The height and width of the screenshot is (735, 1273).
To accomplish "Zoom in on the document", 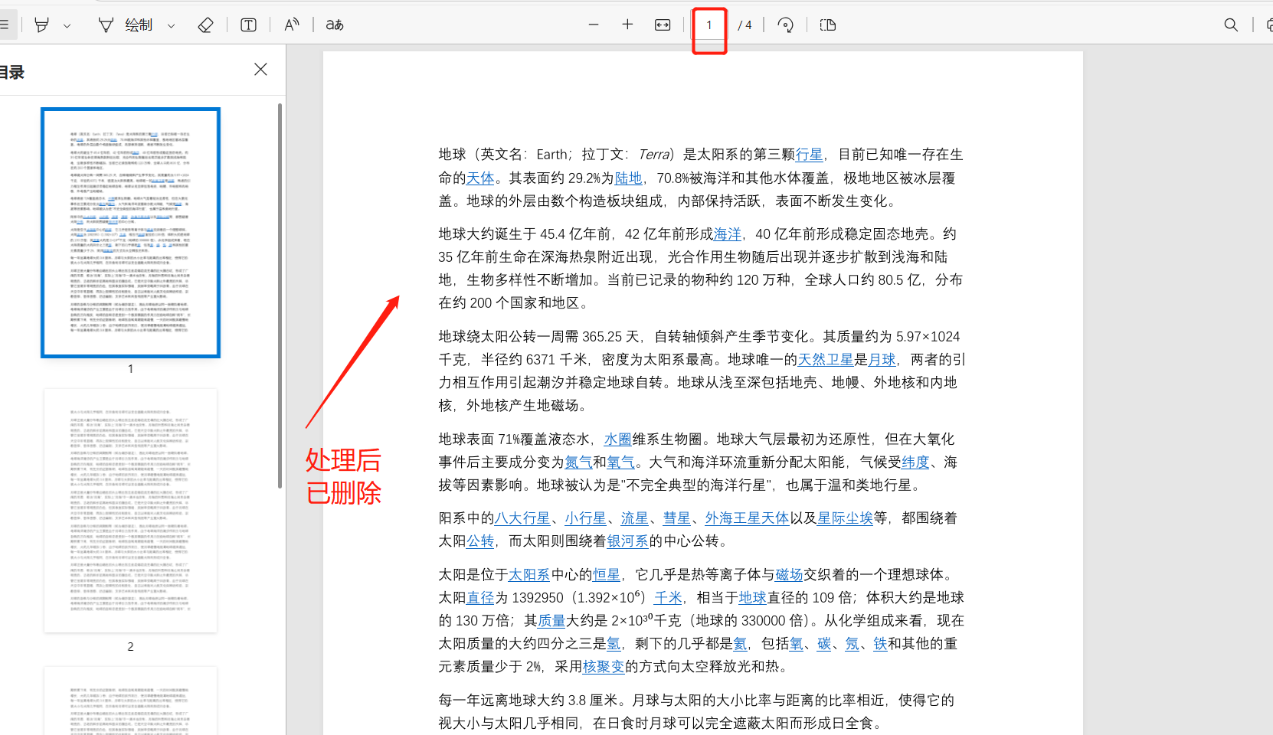I will (x=627, y=24).
